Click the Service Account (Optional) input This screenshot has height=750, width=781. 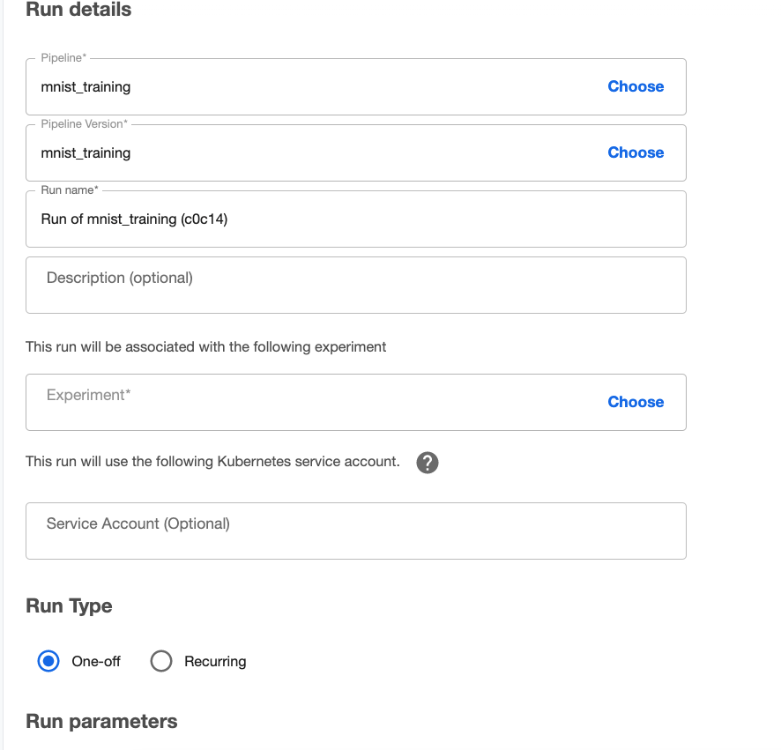[x=353, y=531]
